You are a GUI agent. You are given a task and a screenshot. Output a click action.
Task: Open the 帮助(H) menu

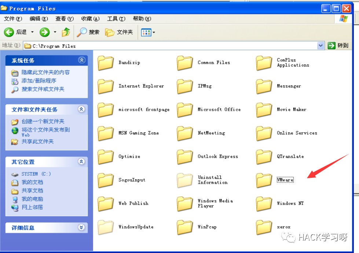click(x=142, y=19)
